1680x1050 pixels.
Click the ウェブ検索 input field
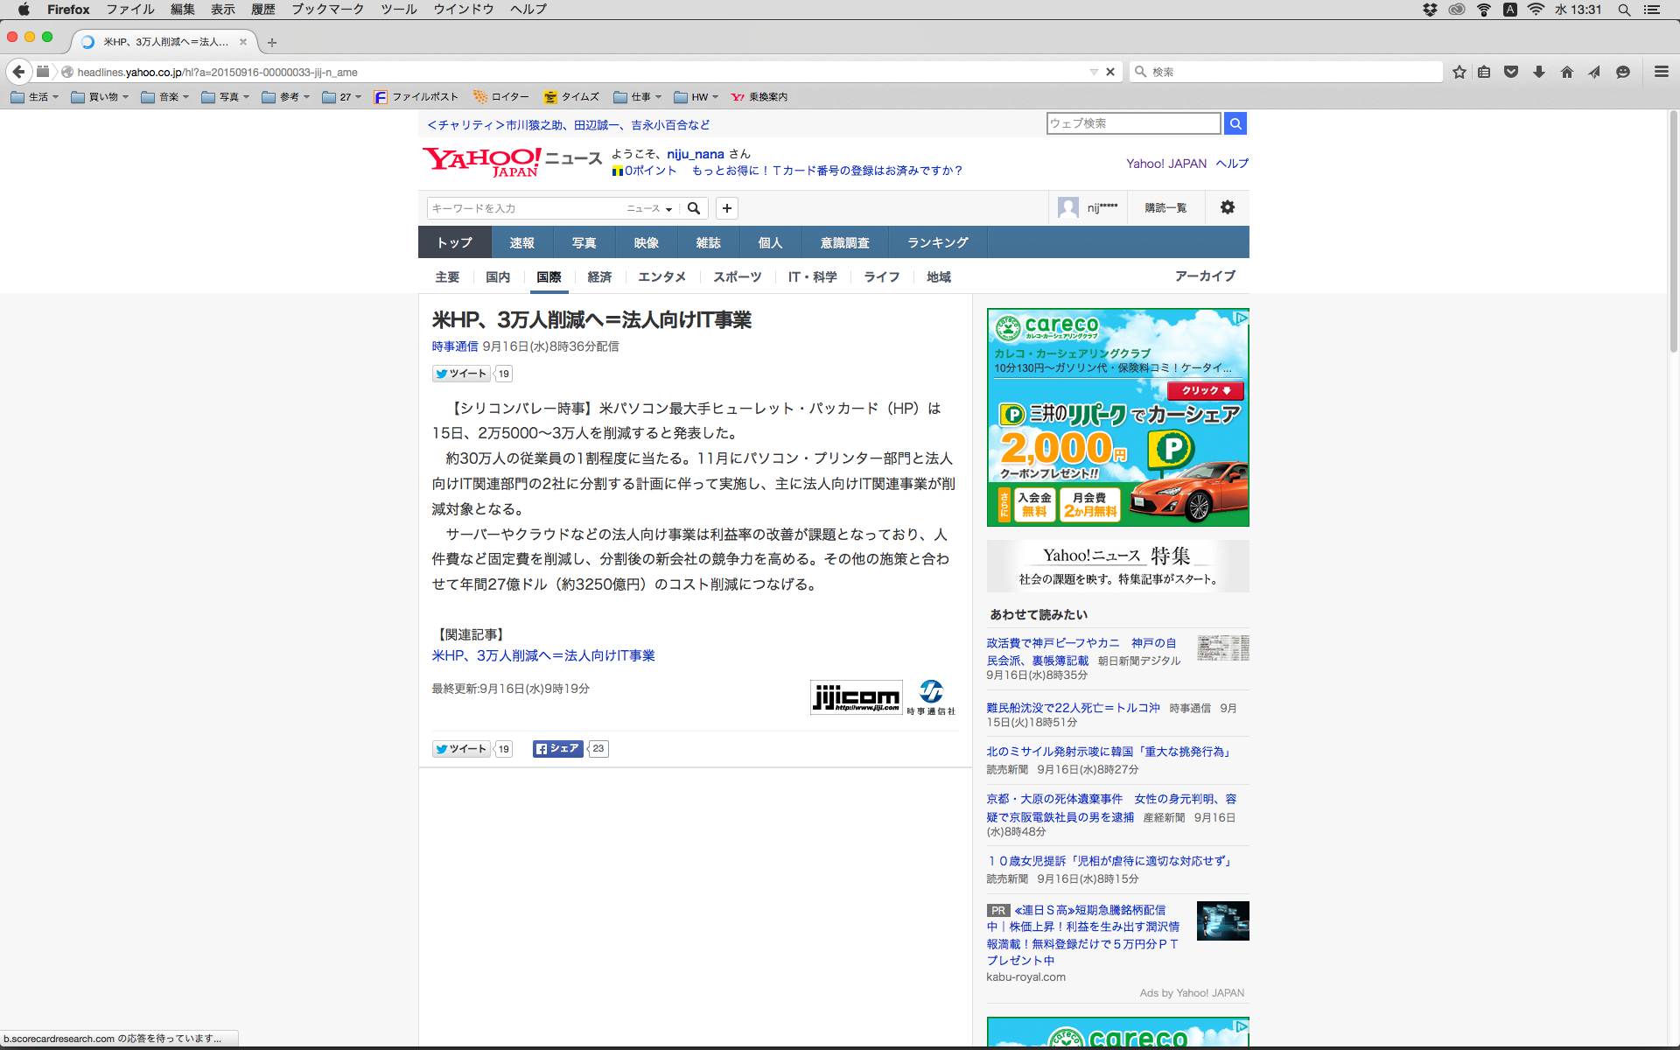tap(1133, 123)
